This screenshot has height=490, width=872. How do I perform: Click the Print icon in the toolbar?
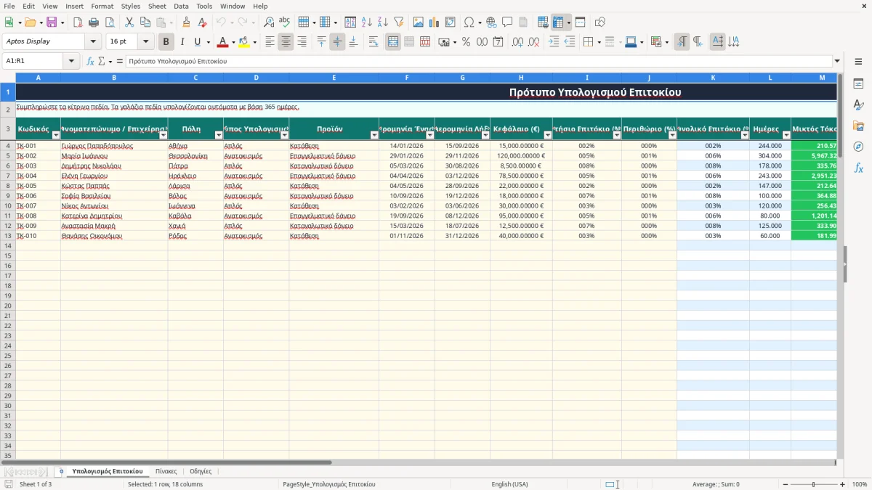coord(94,23)
